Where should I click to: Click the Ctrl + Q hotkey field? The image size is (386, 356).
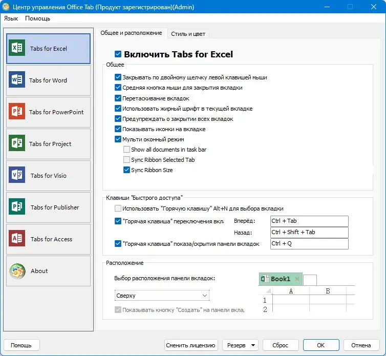pyautogui.click(x=309, y=244)
